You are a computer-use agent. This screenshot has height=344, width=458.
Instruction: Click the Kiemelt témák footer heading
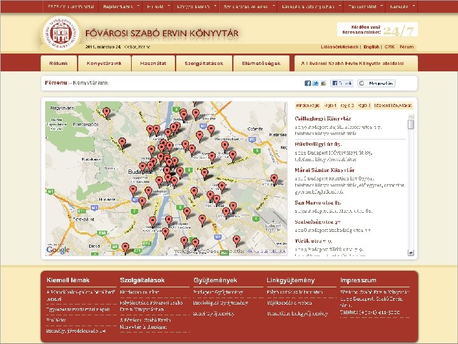[x=68, y=280]
